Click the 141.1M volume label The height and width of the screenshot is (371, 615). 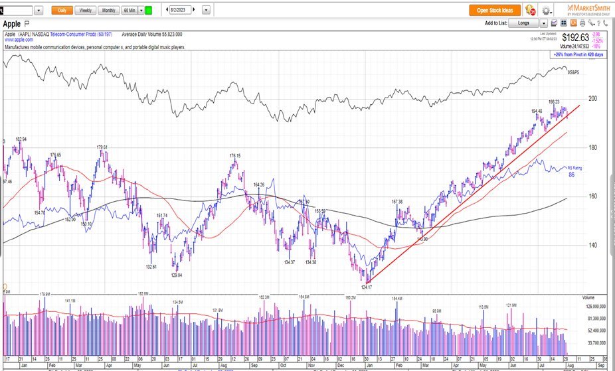tap(70, 301)
